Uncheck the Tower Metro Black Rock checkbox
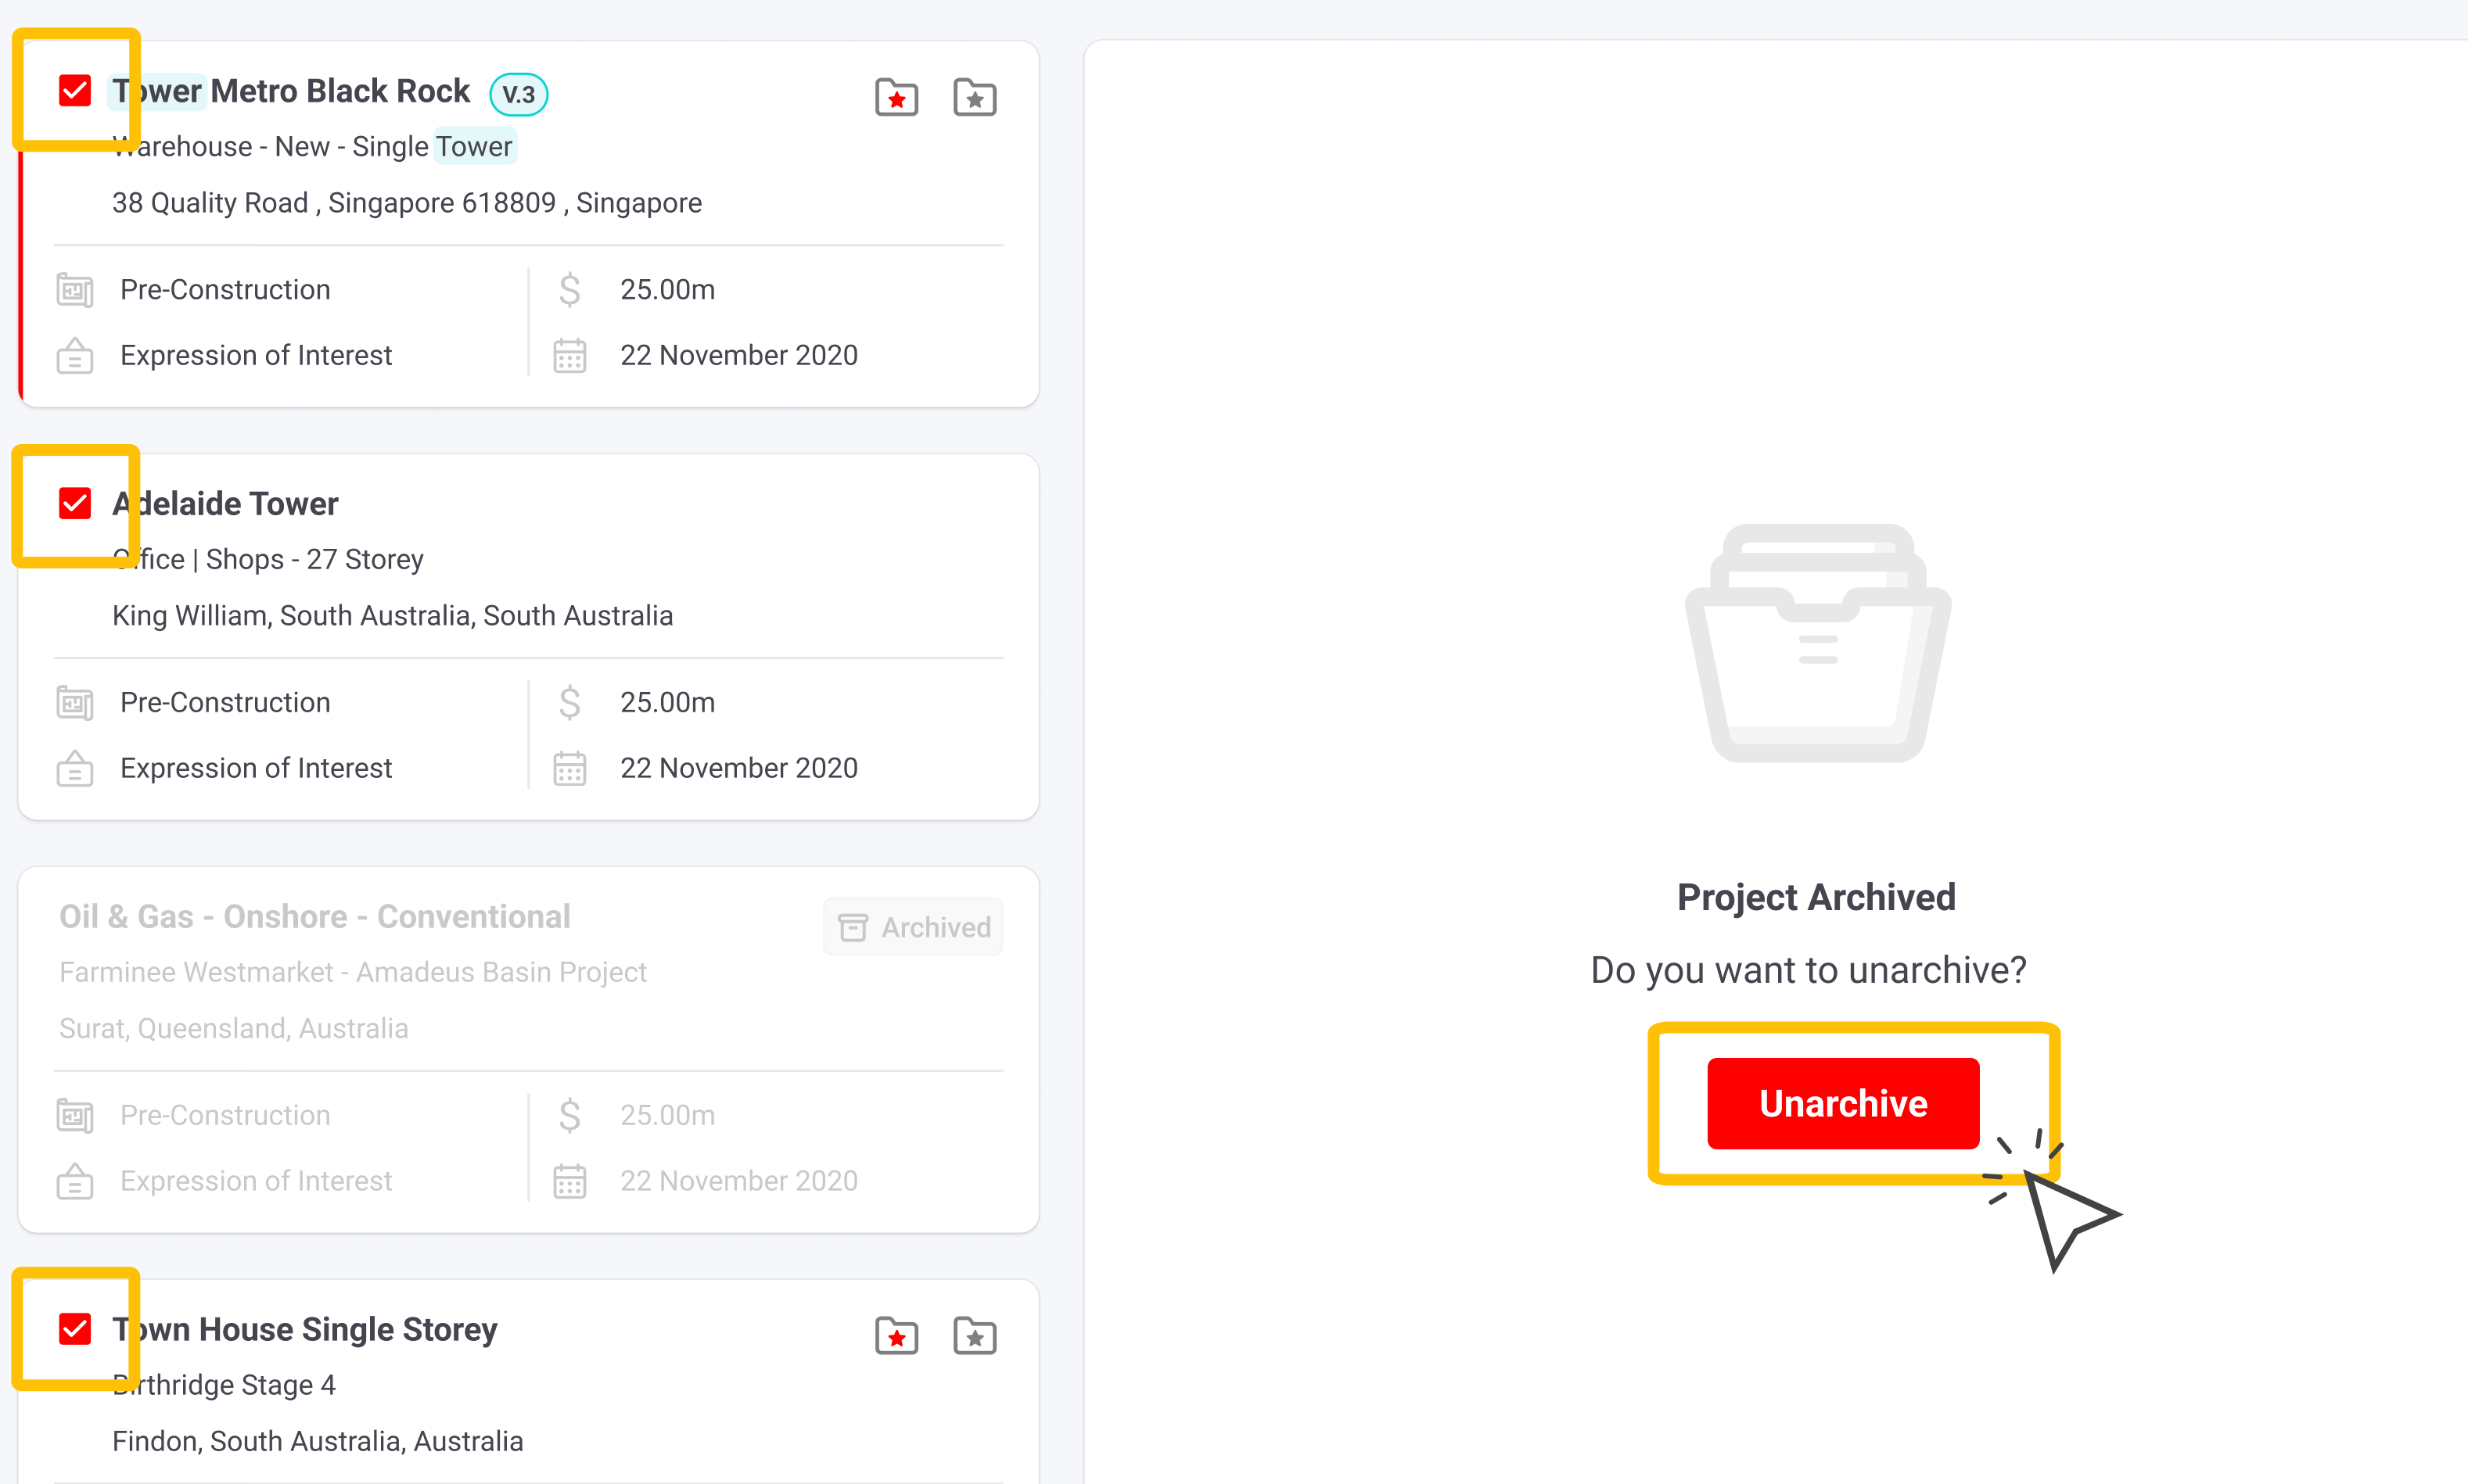 pos(75,91)
